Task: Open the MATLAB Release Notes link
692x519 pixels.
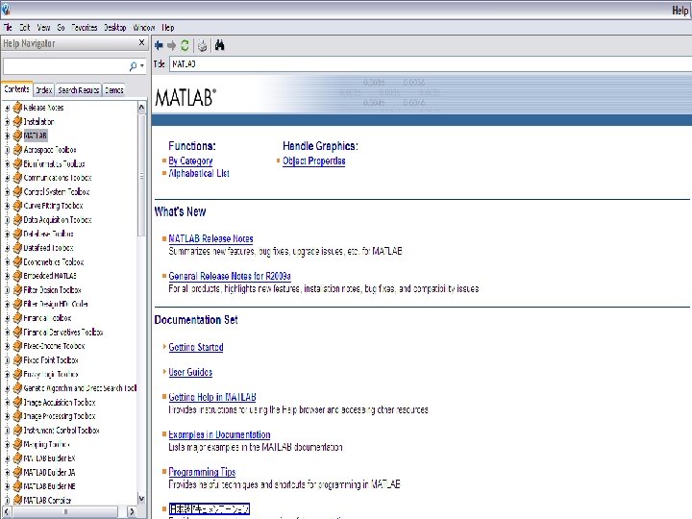Action: click(210, 238)
